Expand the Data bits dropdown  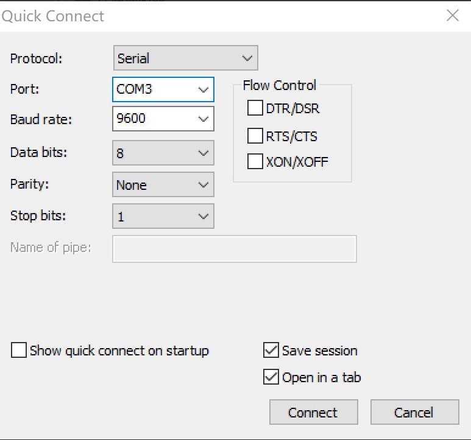pos(163,153)
